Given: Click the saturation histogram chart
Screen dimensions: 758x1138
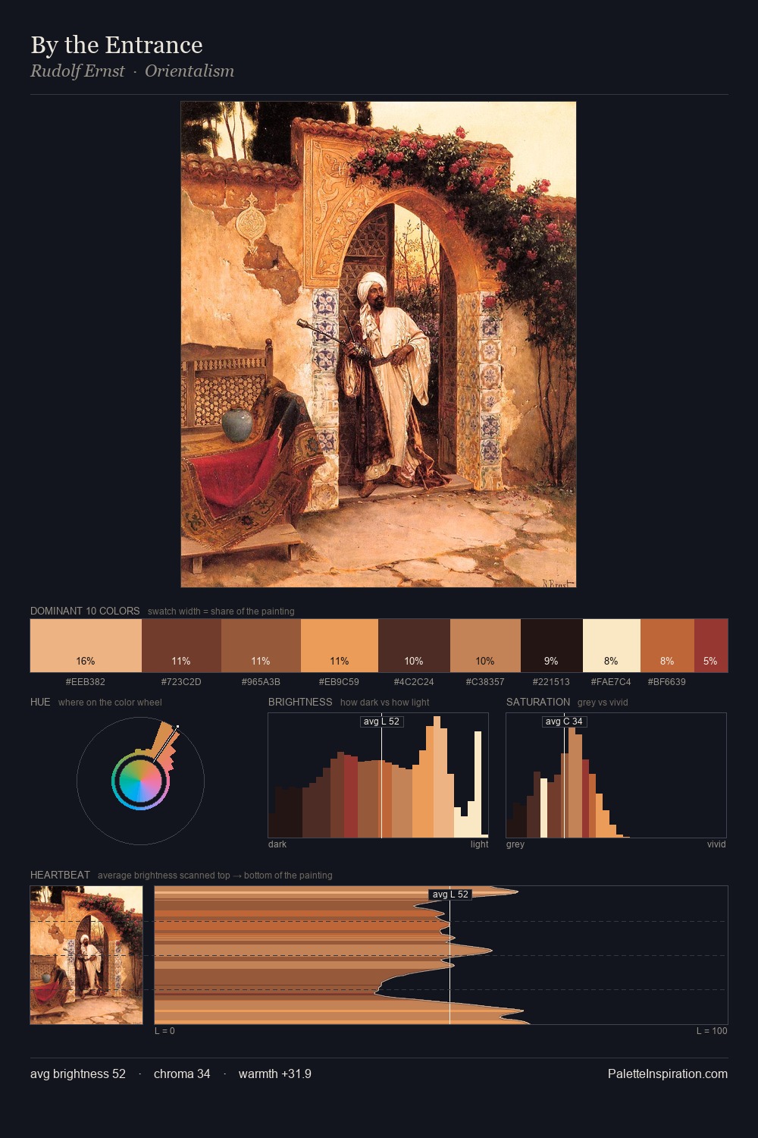Looking at the screenshot, I should pos(616,775).
